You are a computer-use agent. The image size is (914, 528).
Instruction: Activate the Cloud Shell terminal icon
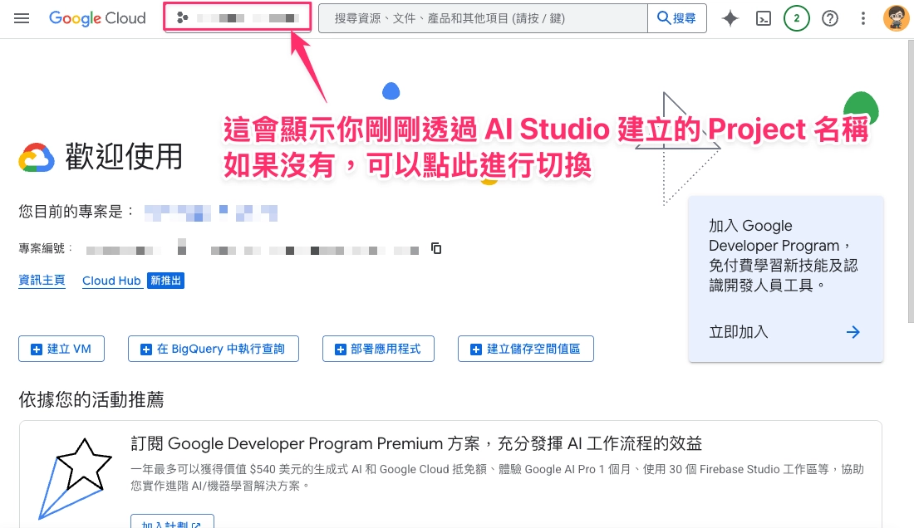[763, 18]
